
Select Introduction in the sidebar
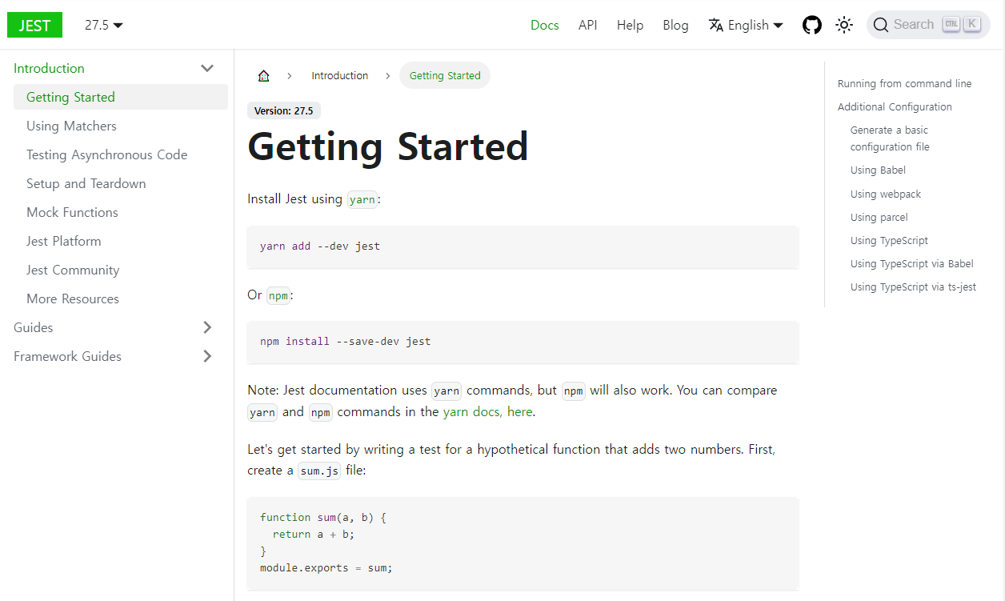[x=49, y=68]
